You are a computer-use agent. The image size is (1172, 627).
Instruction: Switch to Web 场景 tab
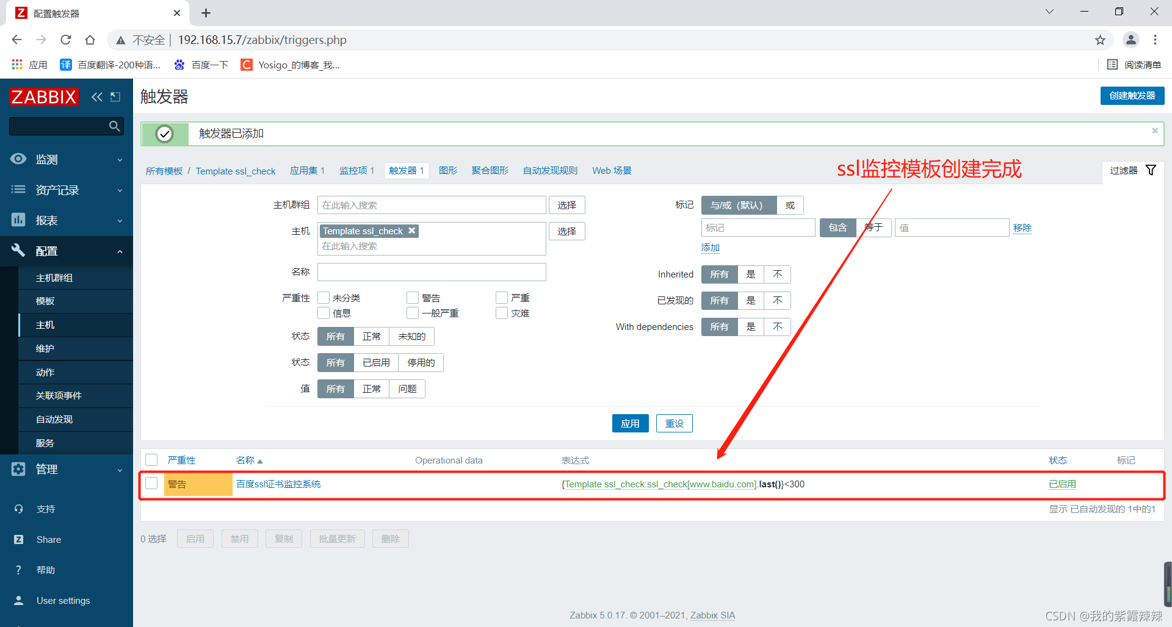612,171
